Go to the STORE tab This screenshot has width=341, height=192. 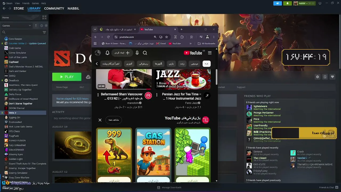click(19, 9)
